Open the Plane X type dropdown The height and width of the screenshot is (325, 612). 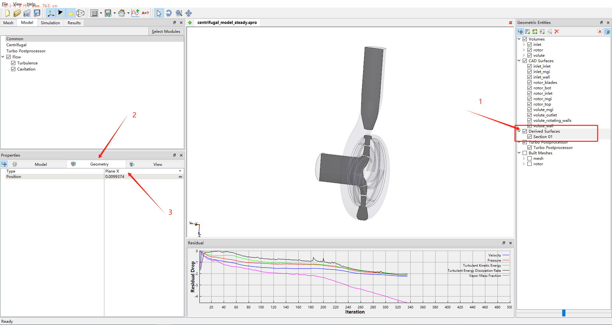[180, 171]
